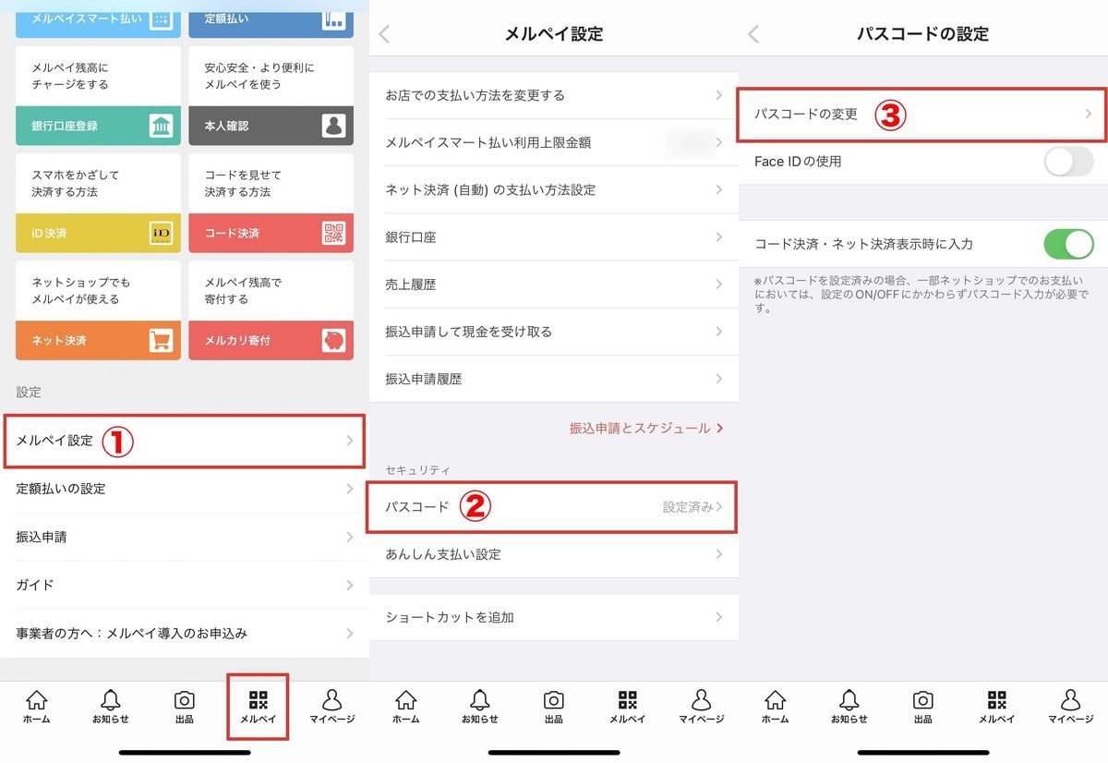Tap 出品 camera on パスコードの設定 screen tab bar
Image resolution: width=1108 pixels, height=763 pixels.
coord(923,700)
